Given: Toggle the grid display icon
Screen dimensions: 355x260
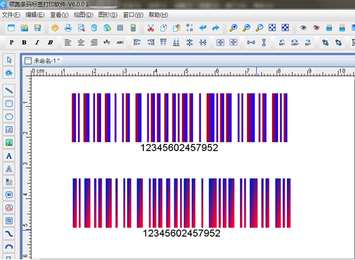Looking at the screenshot, I should 120,28.
